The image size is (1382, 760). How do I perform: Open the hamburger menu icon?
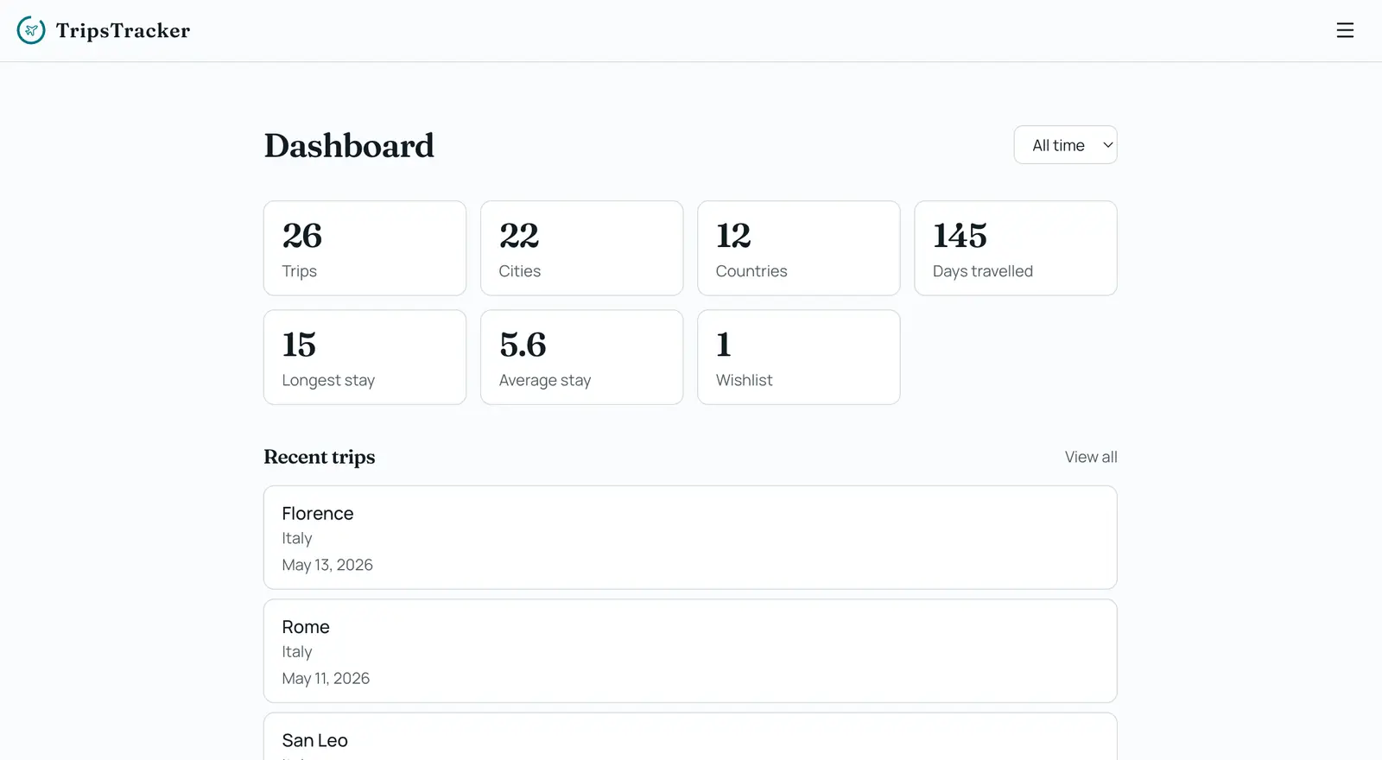[1345, 30]
